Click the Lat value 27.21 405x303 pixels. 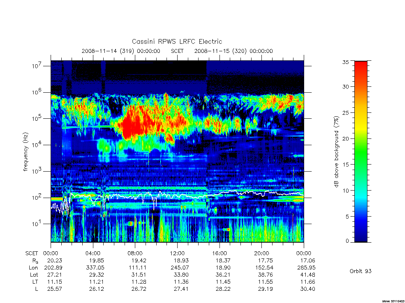pos(55,275)
